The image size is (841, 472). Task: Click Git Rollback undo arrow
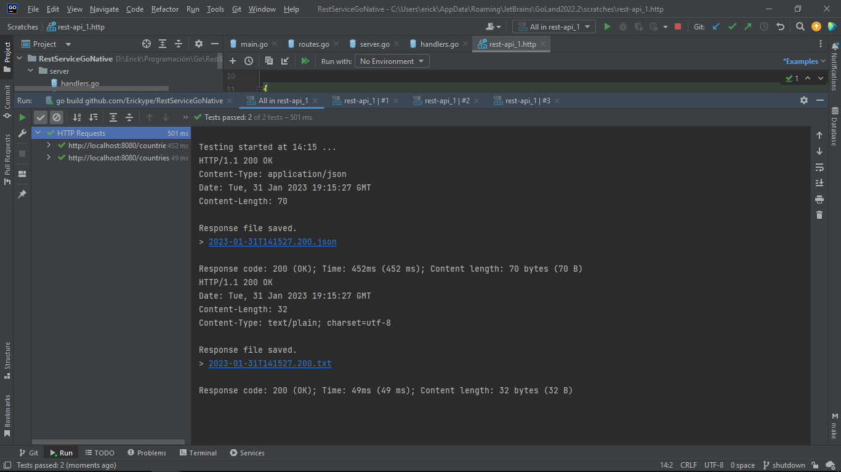781,26
